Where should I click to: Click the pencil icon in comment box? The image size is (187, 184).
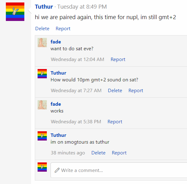pos(57,170)
